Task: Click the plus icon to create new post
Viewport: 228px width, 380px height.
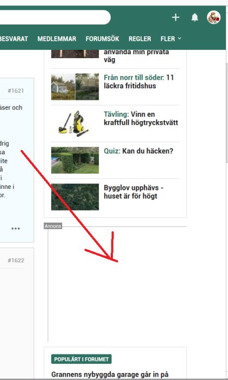Action: [x=176, y=17]
